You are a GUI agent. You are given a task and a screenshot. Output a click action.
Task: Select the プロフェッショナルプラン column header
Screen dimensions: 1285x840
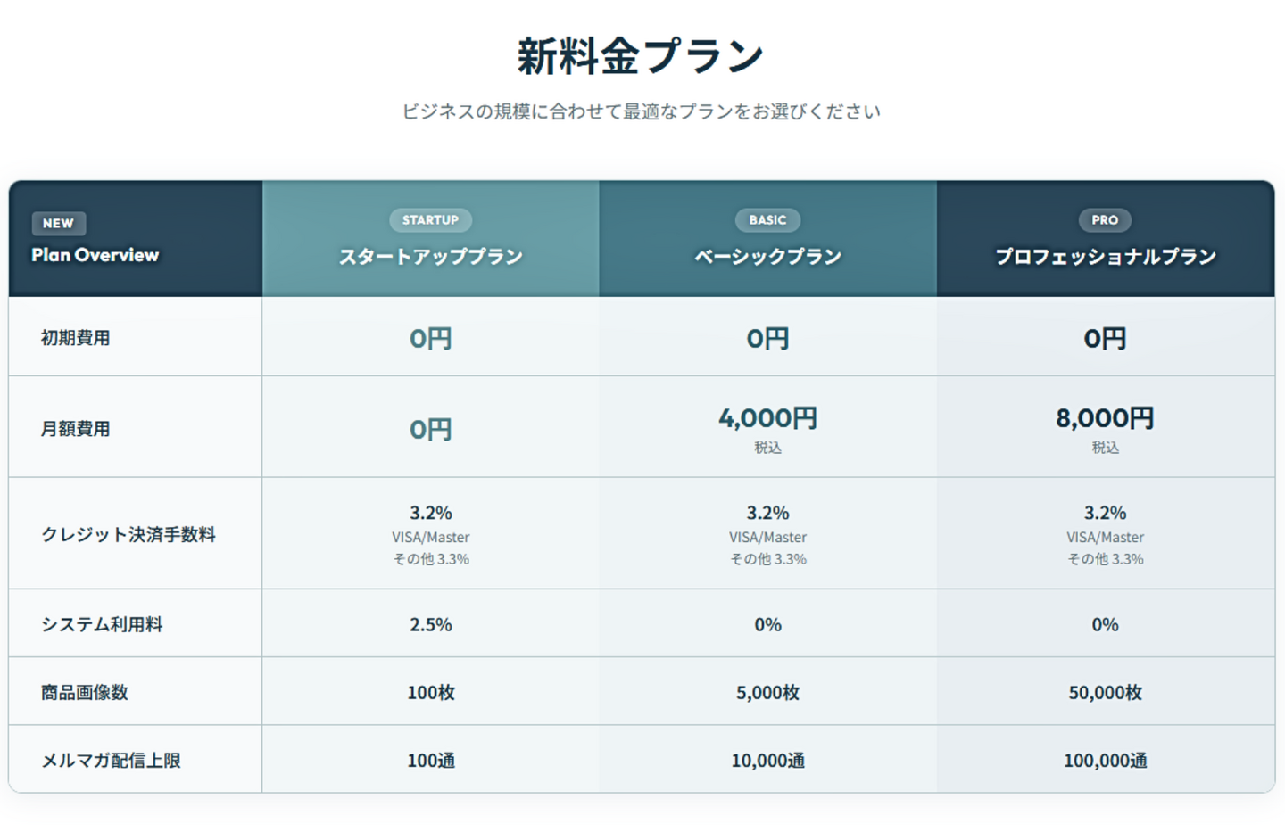pos(1105,257)
